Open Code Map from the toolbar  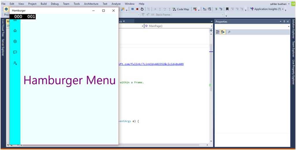[181, 9]
